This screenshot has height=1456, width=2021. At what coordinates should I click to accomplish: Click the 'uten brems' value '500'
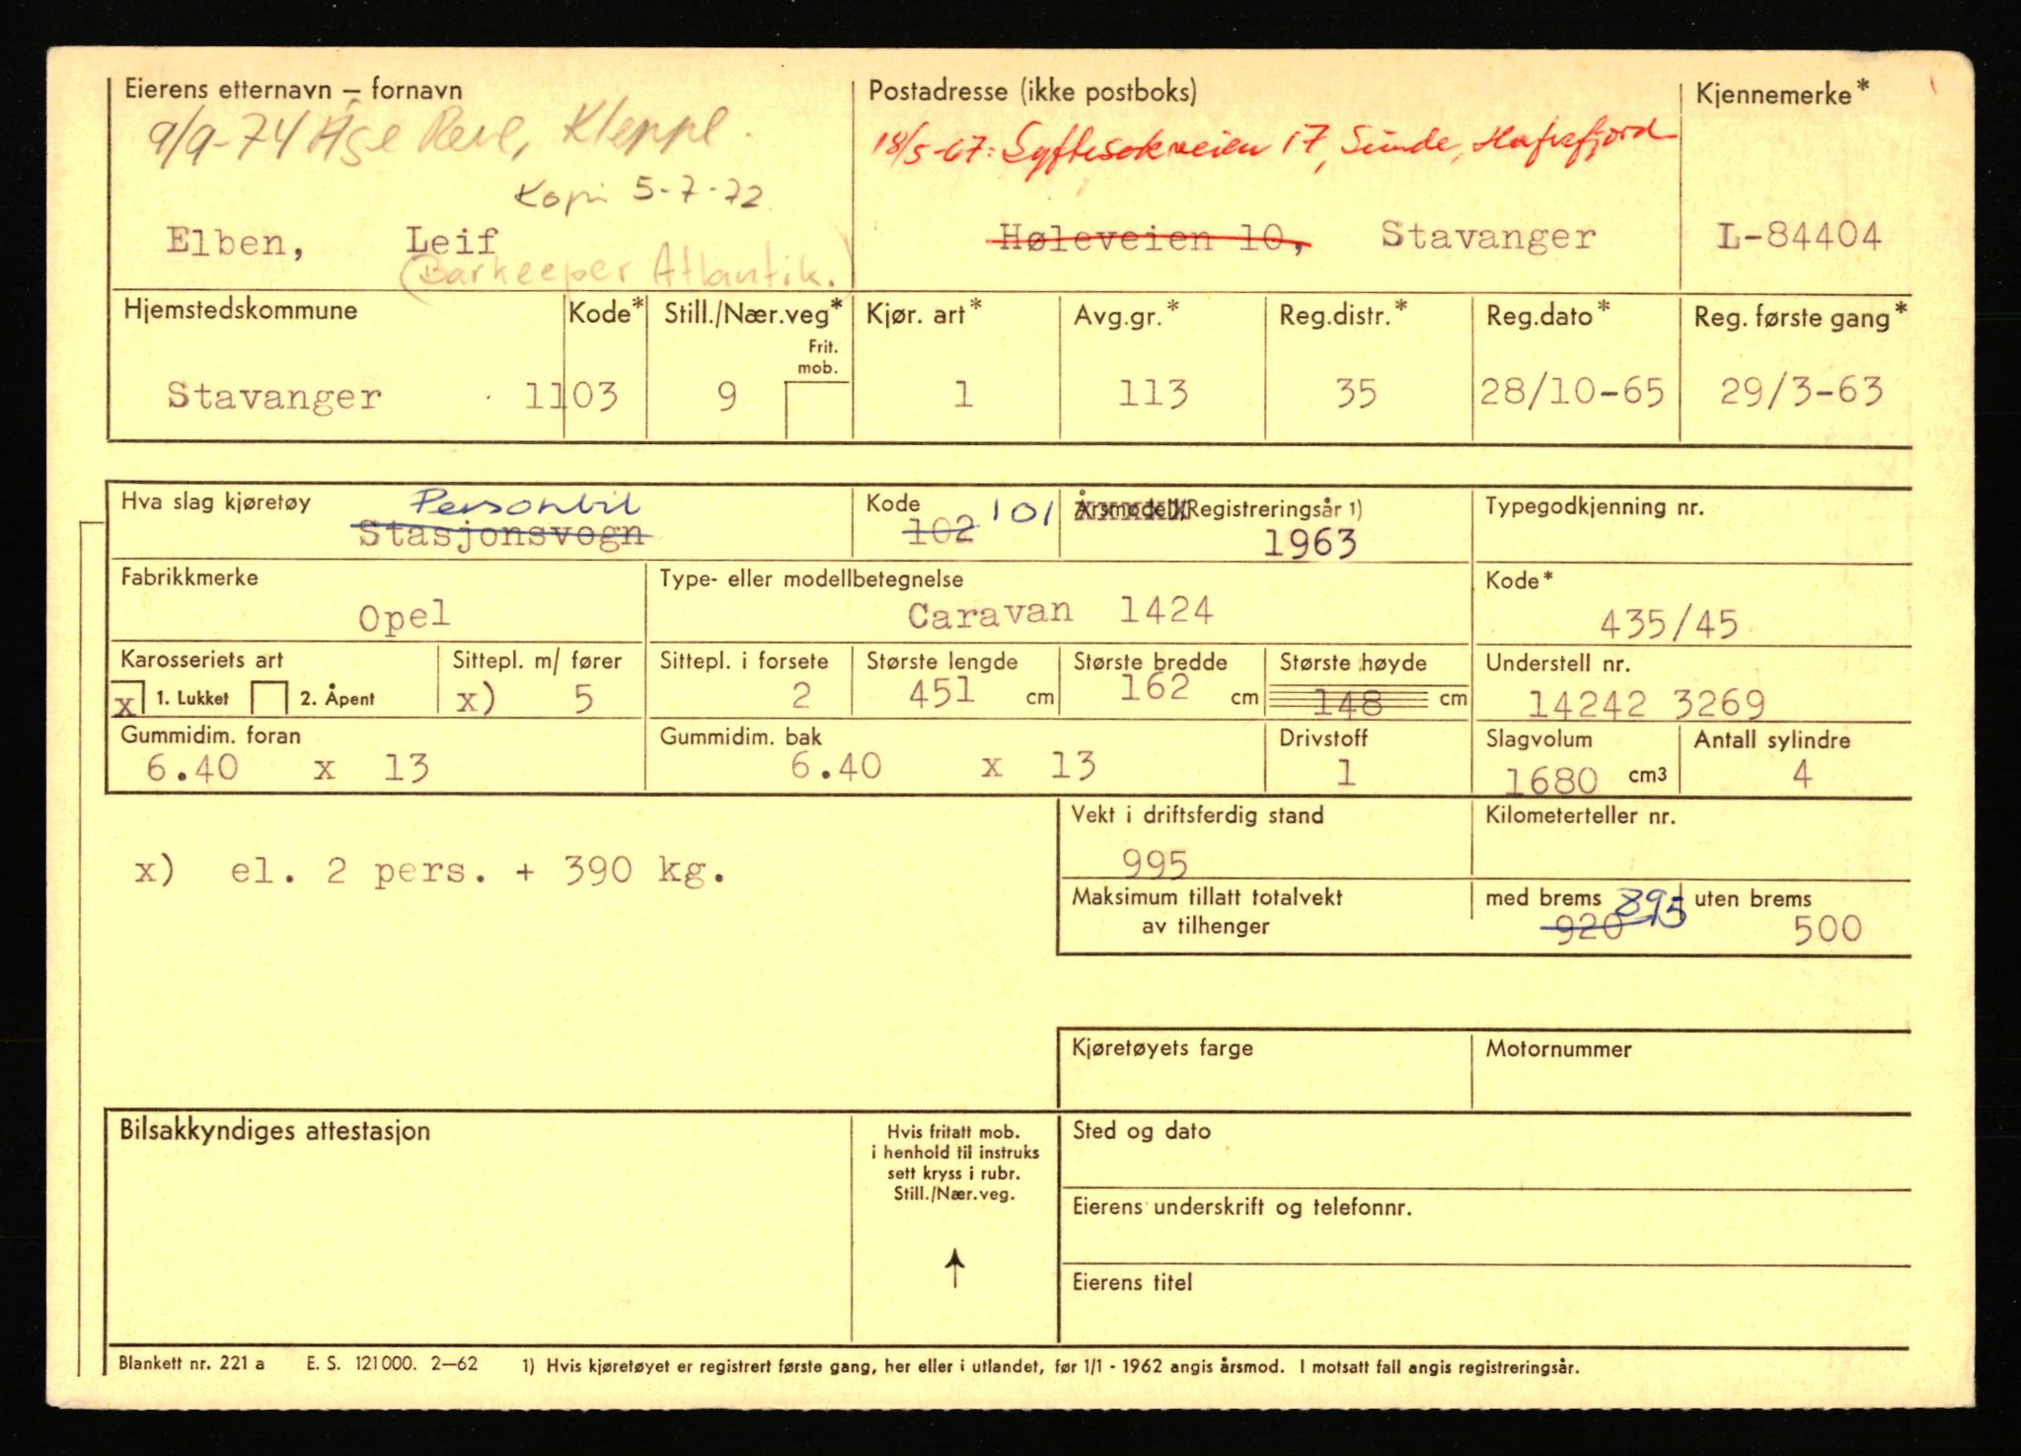click(x=1827, y=929)
